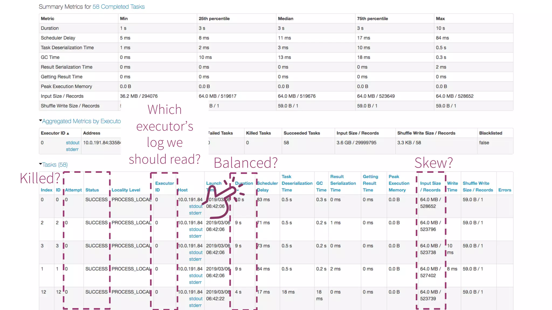The image size is (552, 310).
Task: Open stderr log for task index 0
Action: pos(195,213)
